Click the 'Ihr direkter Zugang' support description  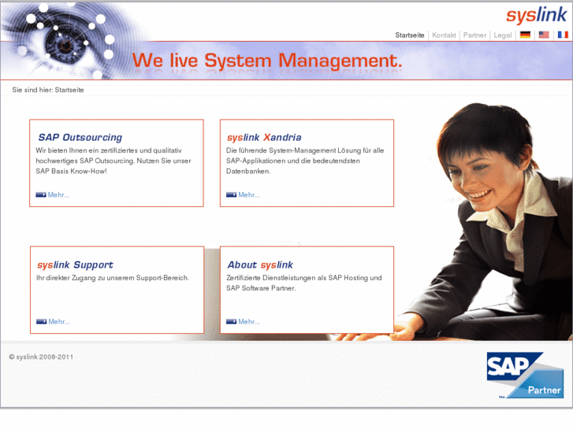tap(113, 278)
